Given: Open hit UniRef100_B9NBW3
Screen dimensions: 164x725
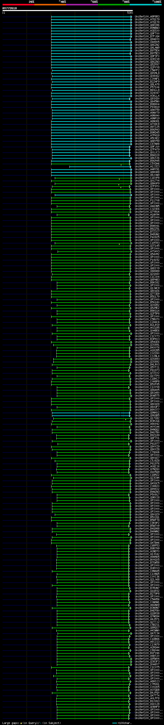Looking at the screenshot, I should (x=147, y=28).
